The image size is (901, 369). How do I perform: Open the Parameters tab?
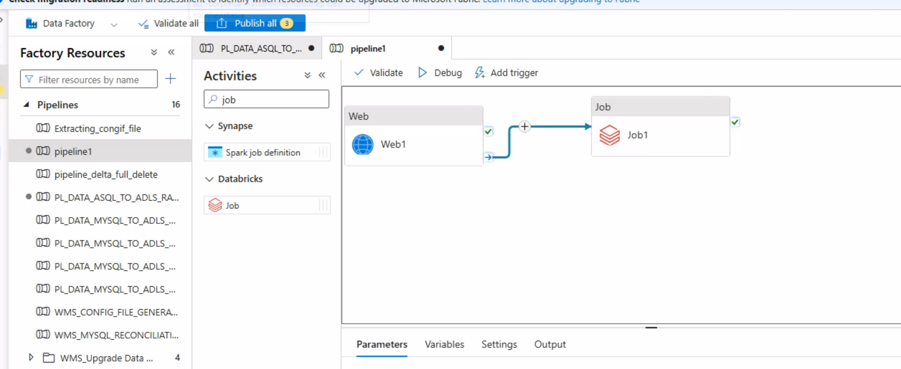click(x=382, y=345)
